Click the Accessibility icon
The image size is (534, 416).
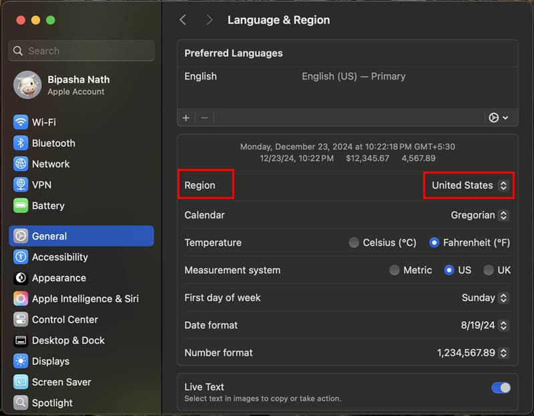pyautogui.click(x=21, y=257)
